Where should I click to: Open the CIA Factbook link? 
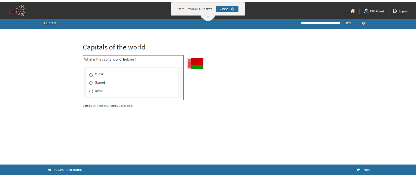pyautogui.click(x=100, y=106)
